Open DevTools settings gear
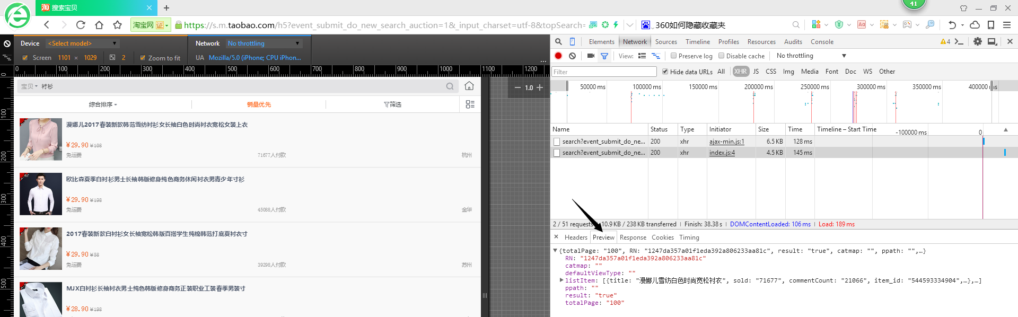The width and height of the screenshot is (1018, 317). [977, 41]
